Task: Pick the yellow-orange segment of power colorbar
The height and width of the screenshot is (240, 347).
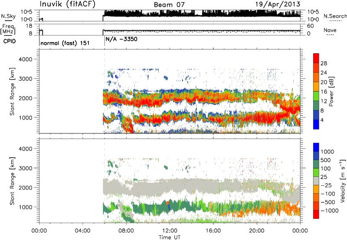Action: (x=316, y=87)
